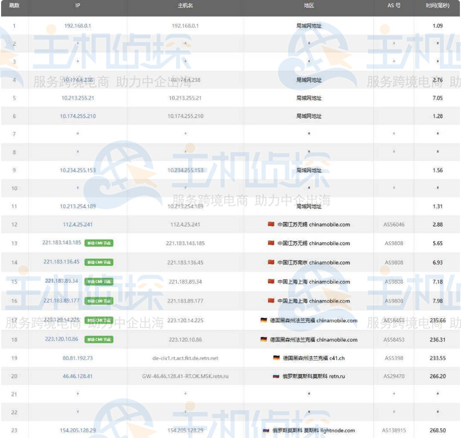The width and height of the screenshot is (461, 438).
Task: Open IP link 223.120.10.86 in hop 18
Action: (61, 339)
